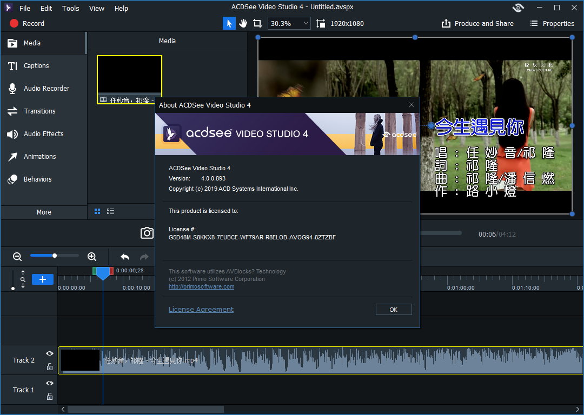Click the preview top-center resize handle

[x=415, y=37]
